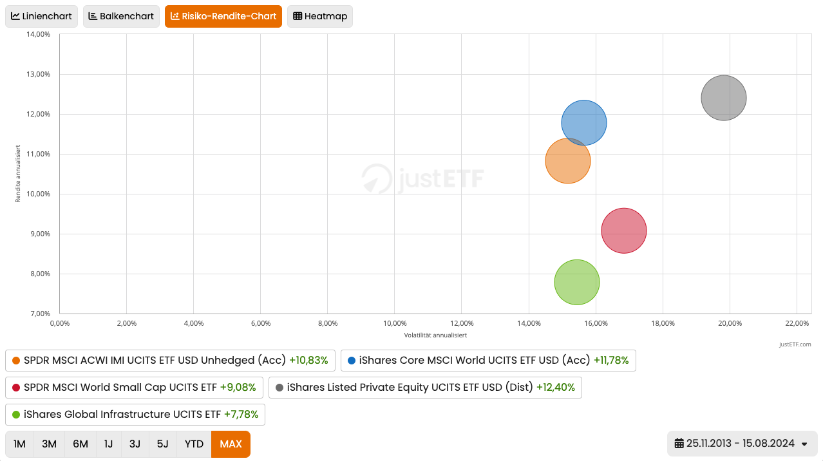
Task: Open the Balkenchart view
Action: (121, 17)
